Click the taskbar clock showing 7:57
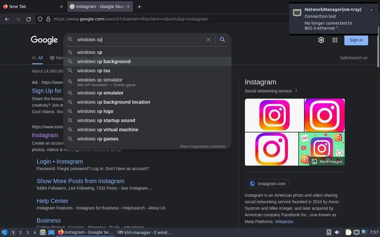Image resolution: width=380 pixels, height=237 pixels. tap(374, 233)
